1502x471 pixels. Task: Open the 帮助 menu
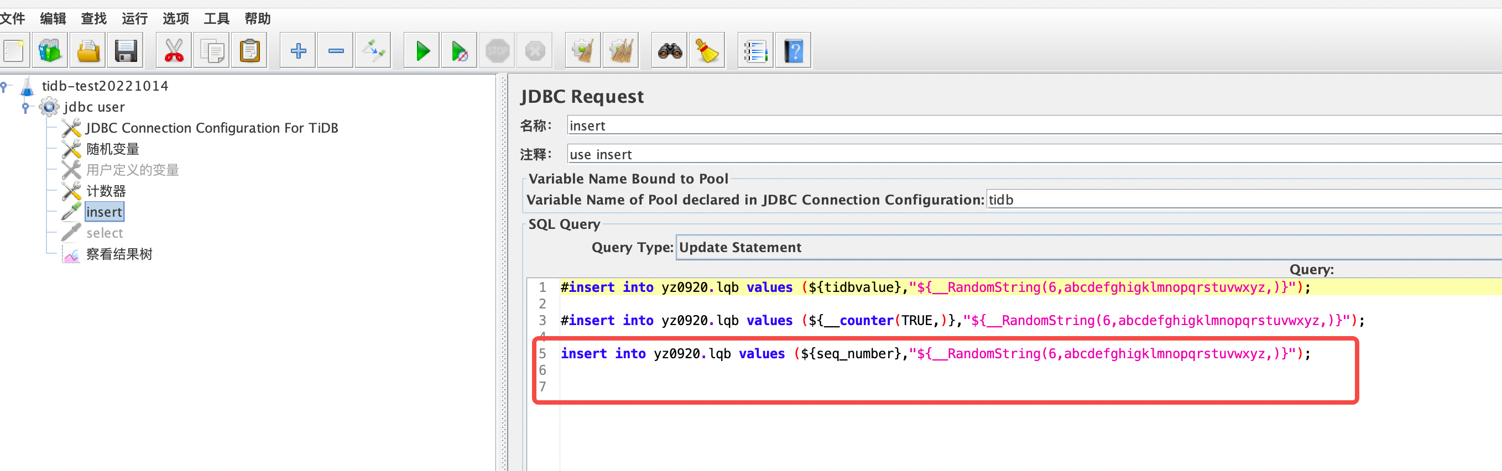coord(257,19)
